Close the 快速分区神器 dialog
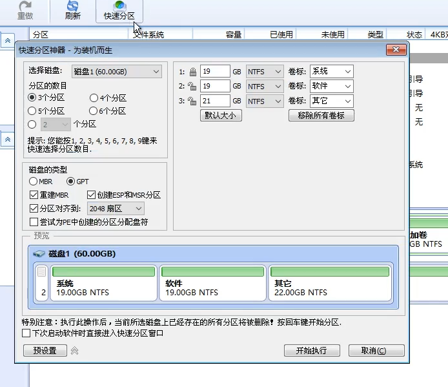 click(396, 50)
